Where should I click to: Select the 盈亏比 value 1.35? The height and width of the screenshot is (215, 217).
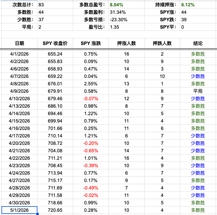(127, 27)
